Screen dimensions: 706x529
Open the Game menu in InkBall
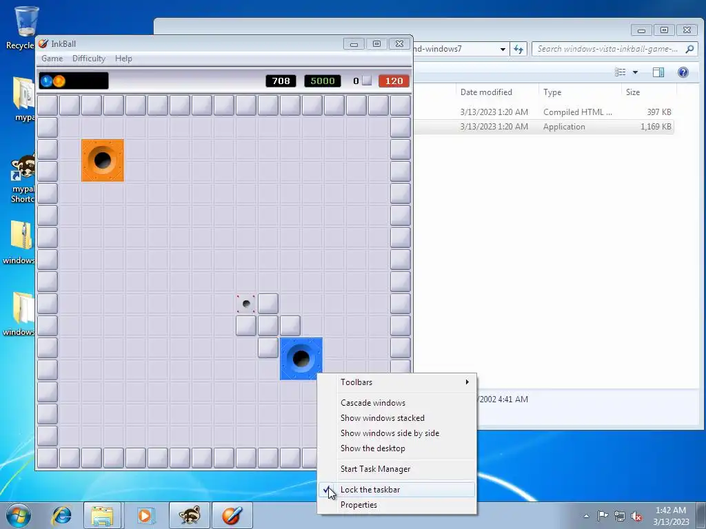(x=52, y=59)
